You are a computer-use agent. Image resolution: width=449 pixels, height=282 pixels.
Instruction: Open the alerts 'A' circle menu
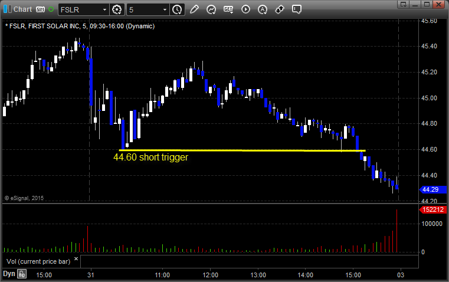[x=263, y=9]
